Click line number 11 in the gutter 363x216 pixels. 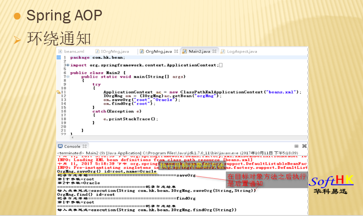tap(63, 92)
